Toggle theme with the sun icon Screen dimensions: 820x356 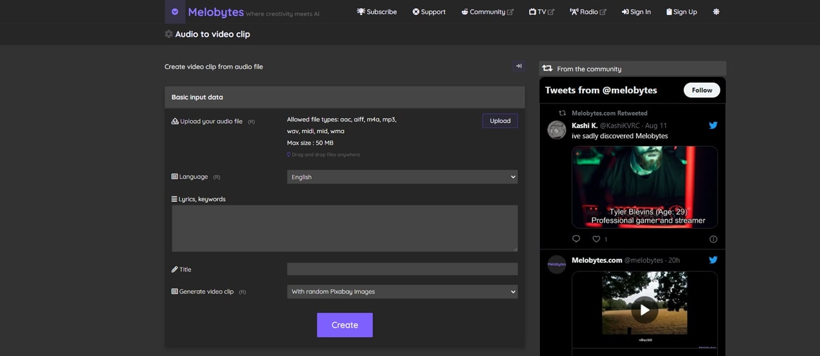click(716, 12)
